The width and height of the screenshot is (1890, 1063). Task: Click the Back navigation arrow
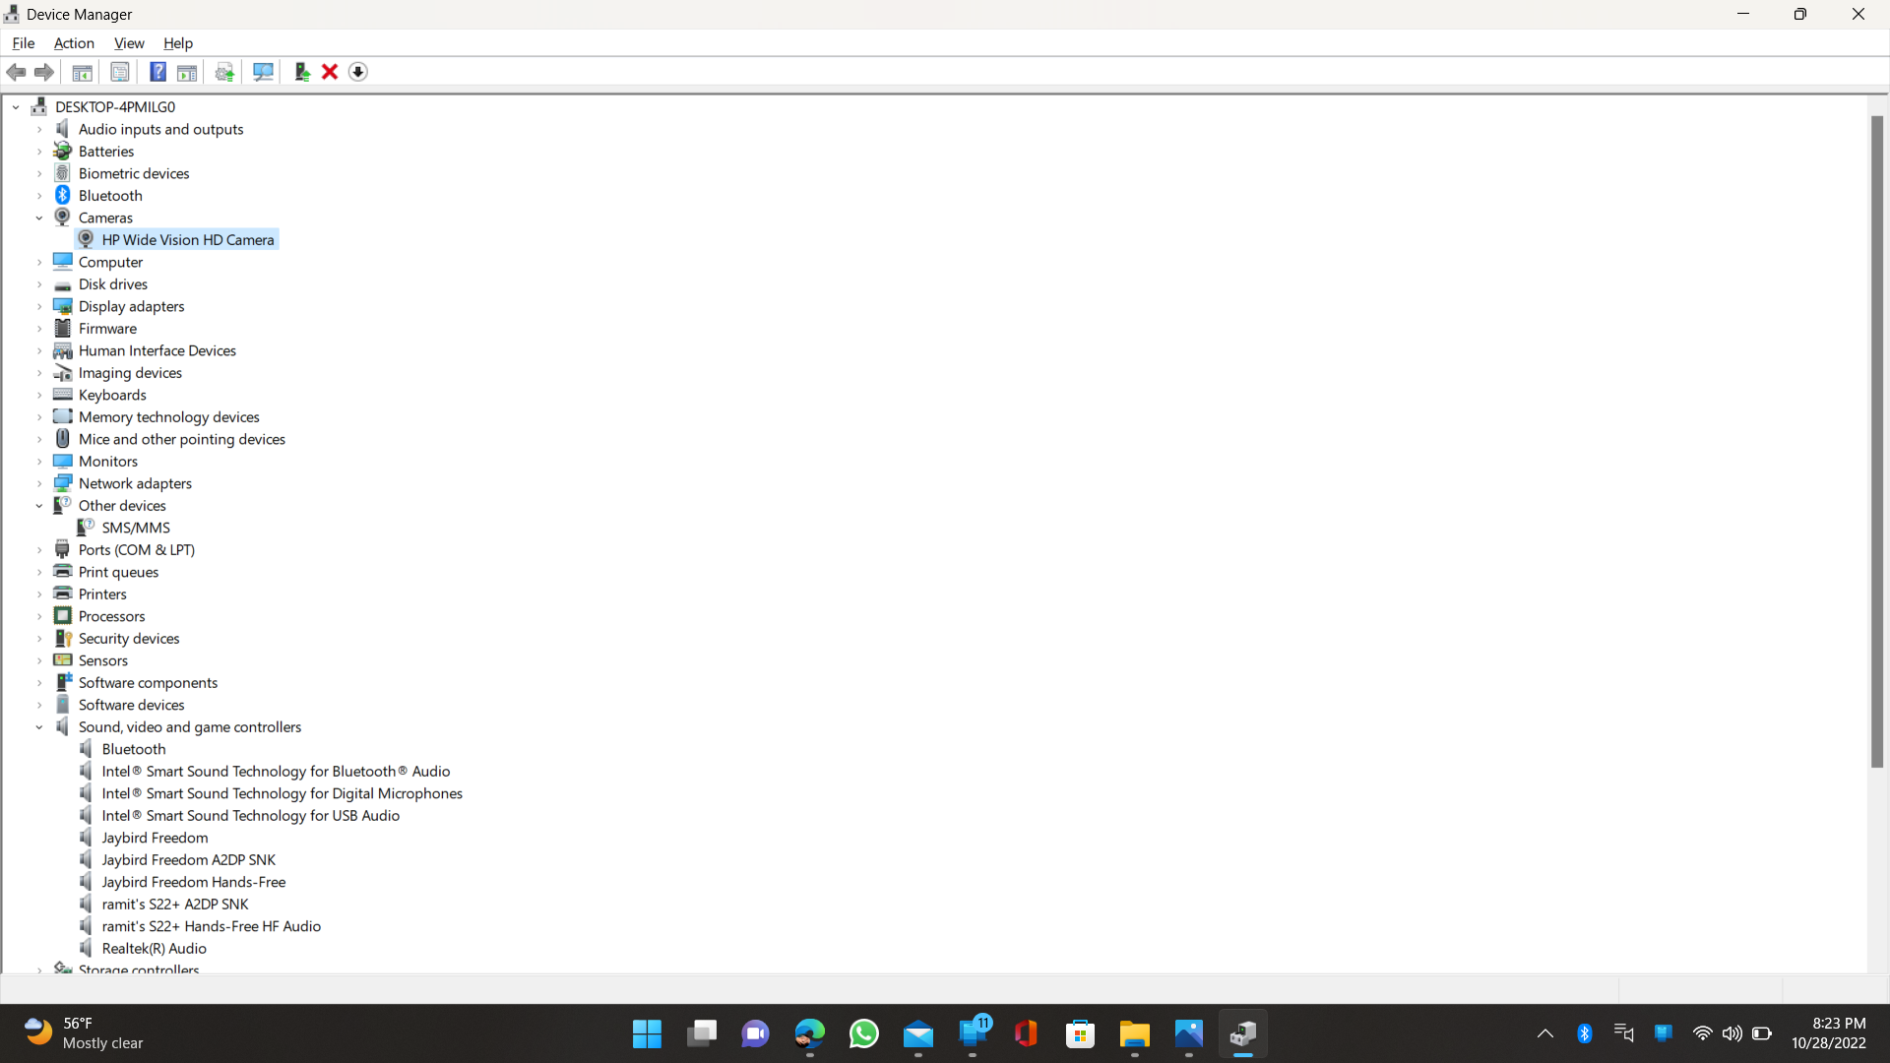tap(16, 72)
